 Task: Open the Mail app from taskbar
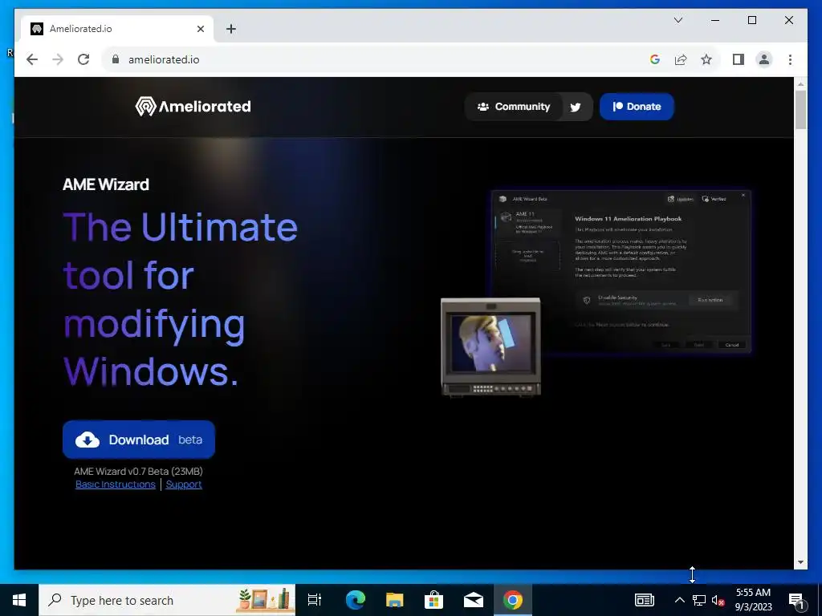click(x=474, y=600)
